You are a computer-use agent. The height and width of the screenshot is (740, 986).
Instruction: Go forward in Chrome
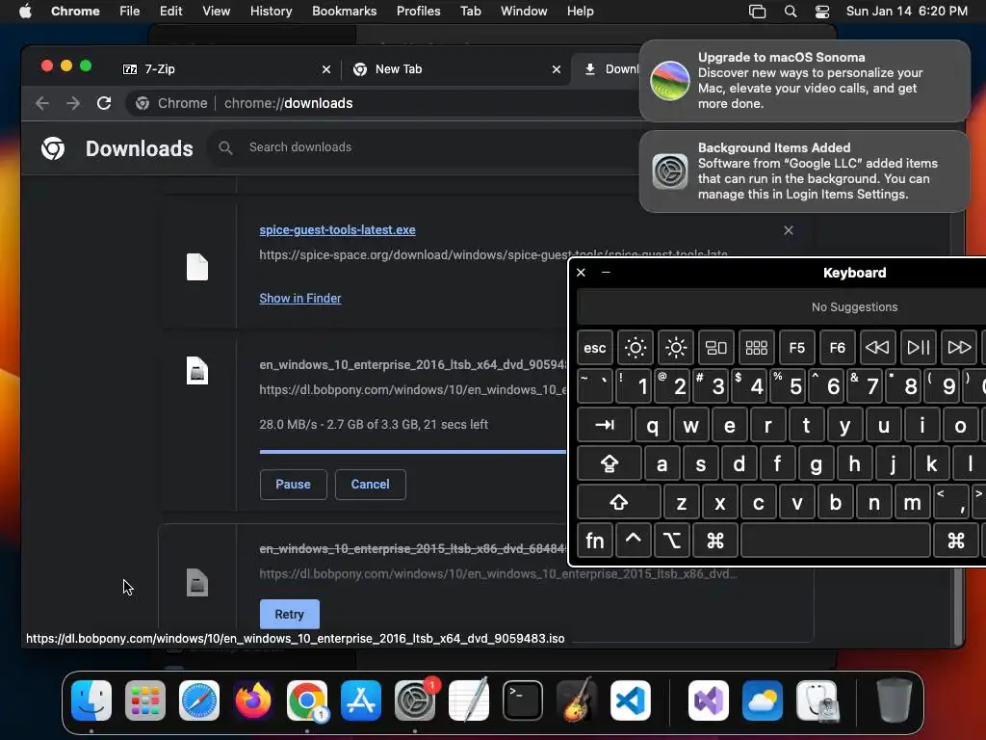click(x=73, y=103)
